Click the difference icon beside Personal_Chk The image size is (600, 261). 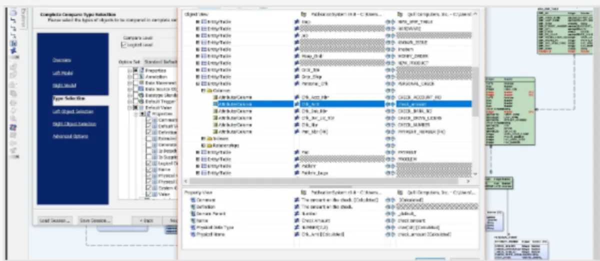(296, 83)
